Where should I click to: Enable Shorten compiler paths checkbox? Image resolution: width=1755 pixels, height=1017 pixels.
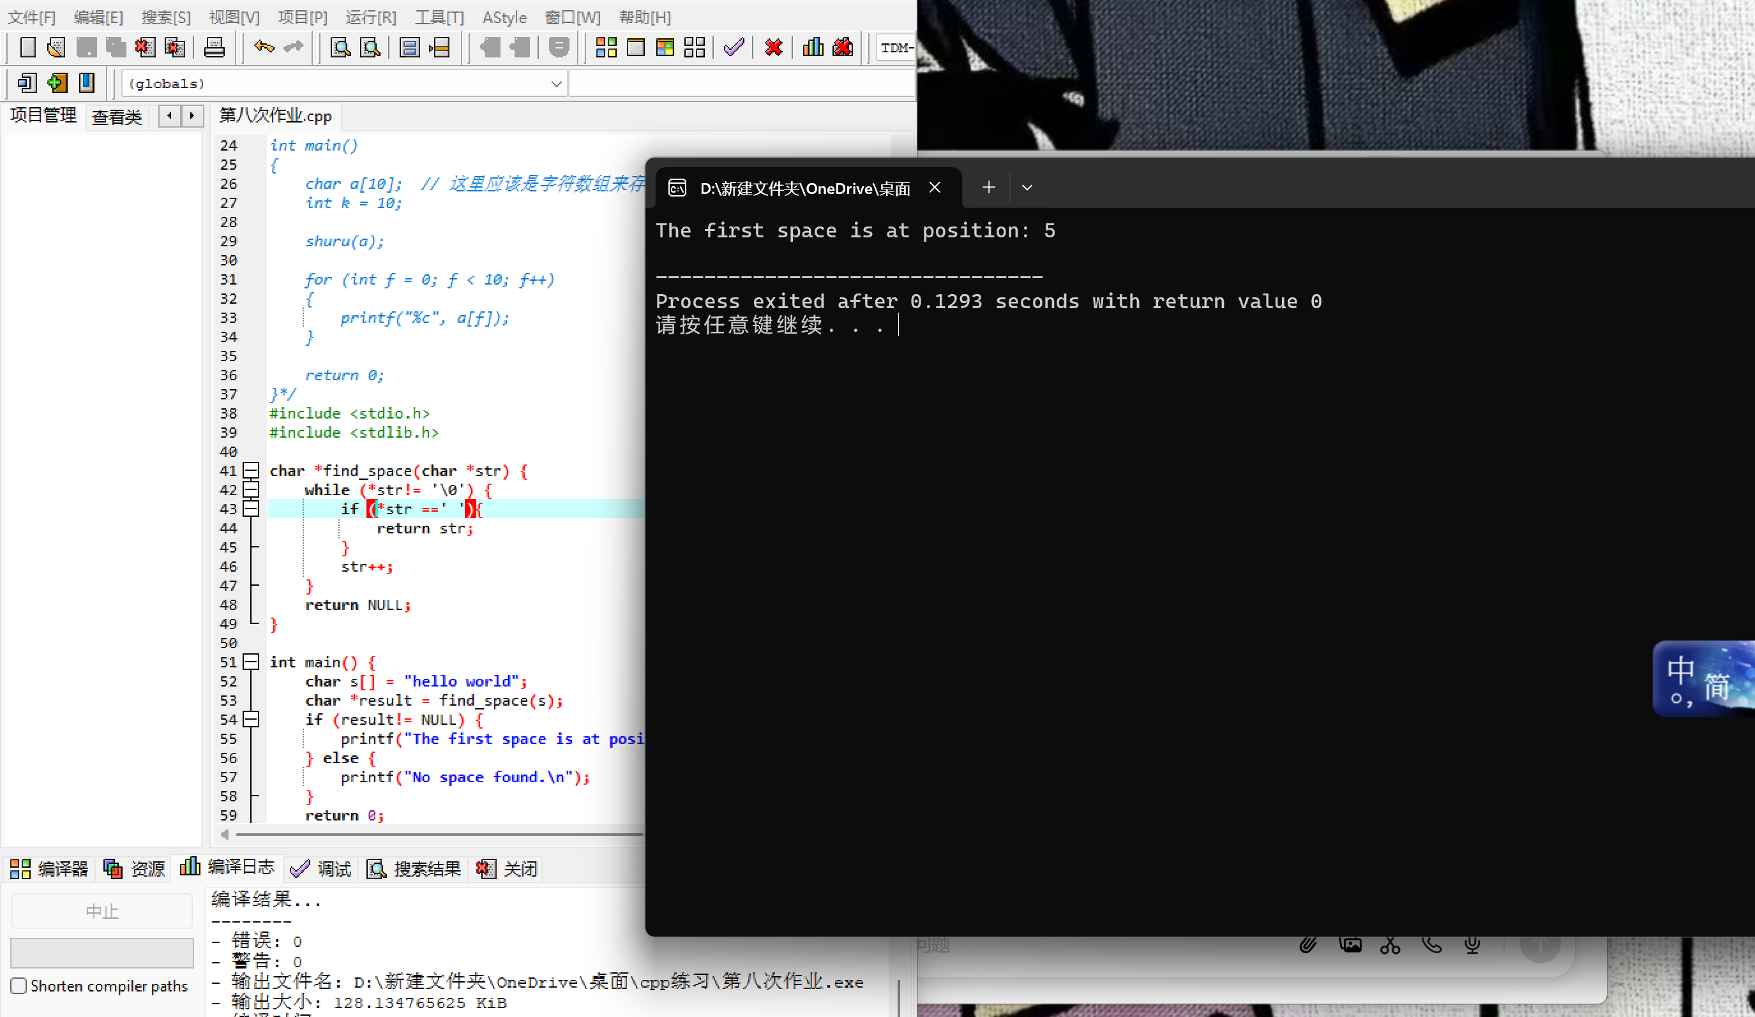point(19,986)
